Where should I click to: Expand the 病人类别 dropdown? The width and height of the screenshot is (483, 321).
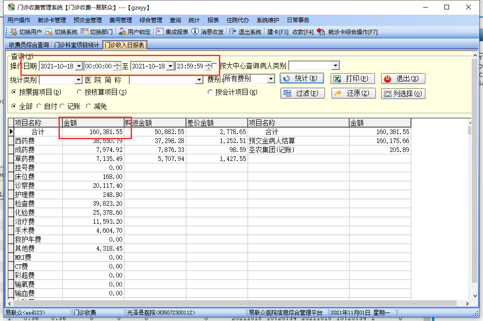(x=335, y=65)
